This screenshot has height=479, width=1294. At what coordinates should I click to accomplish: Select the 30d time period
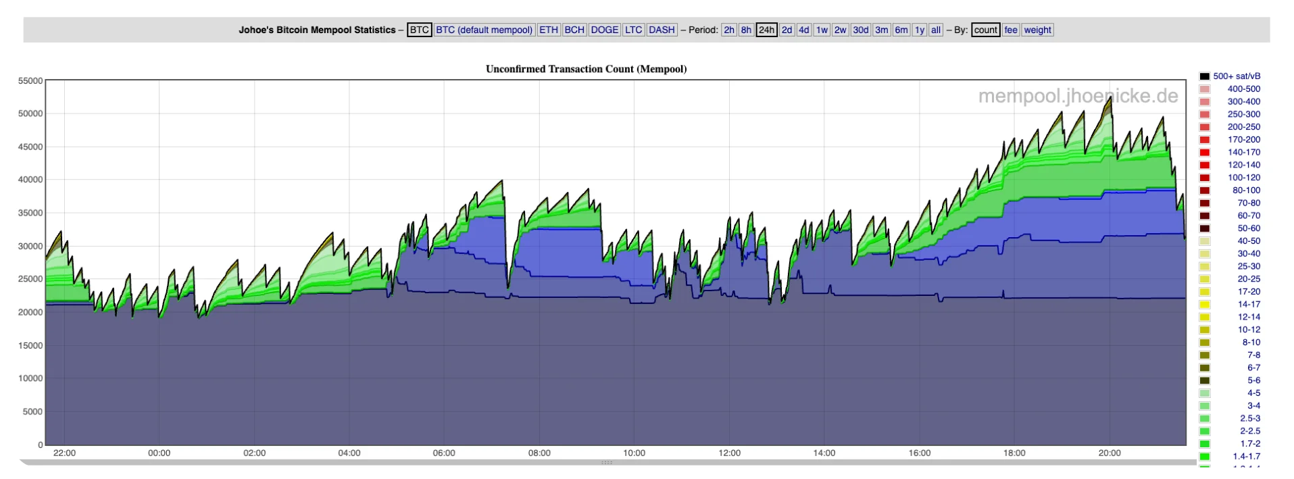[860, 30]
